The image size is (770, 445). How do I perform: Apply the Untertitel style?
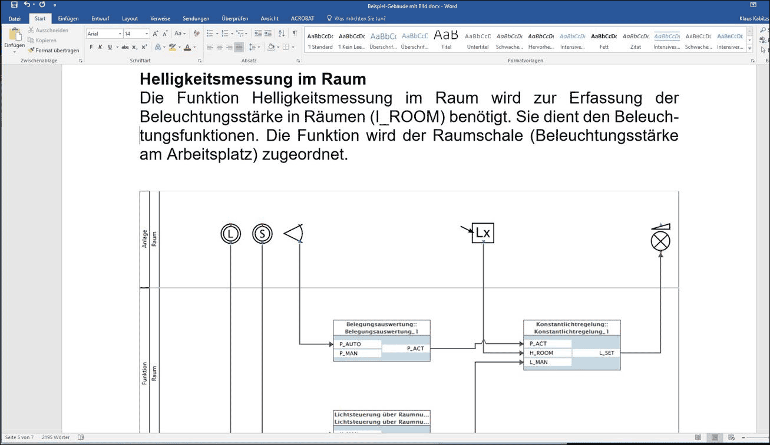coord(477,41)
